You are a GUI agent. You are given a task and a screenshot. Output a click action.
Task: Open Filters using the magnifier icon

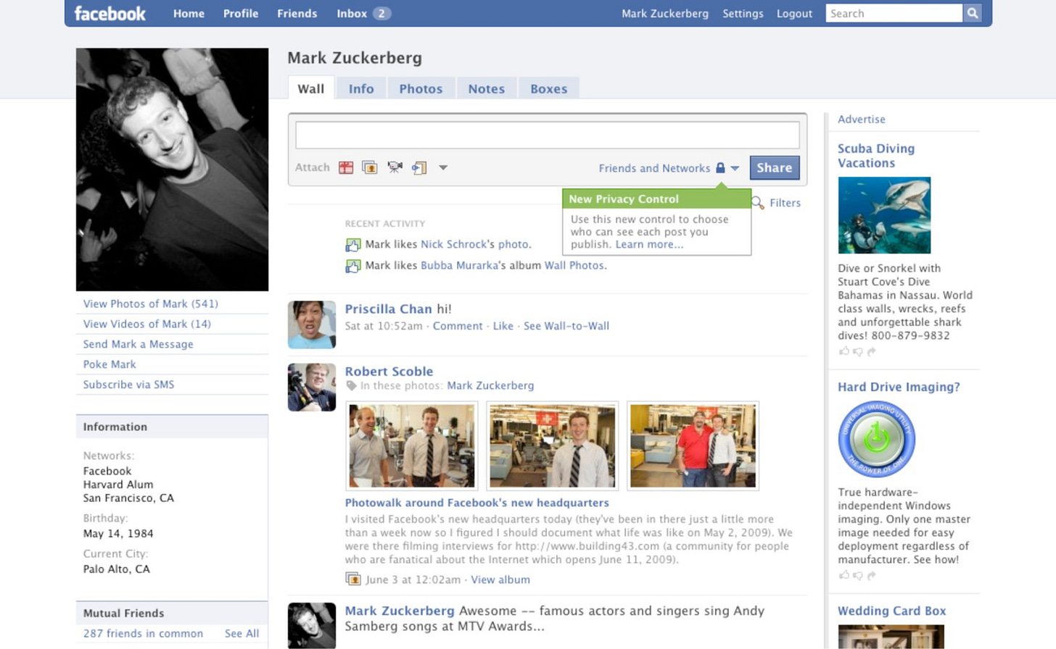757,204
